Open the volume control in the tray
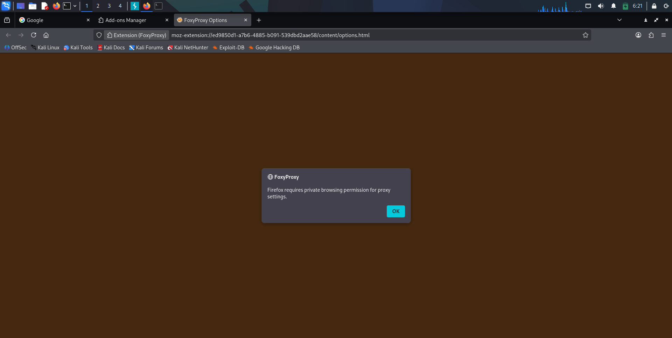 (x=601, y=6)
